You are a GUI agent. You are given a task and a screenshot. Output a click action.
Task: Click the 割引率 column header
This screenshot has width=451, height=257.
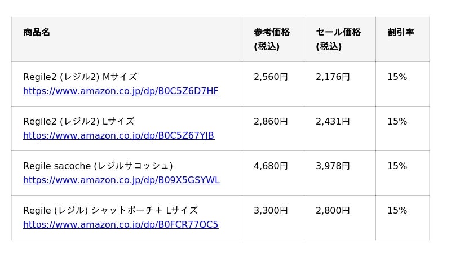click(401, 32)
